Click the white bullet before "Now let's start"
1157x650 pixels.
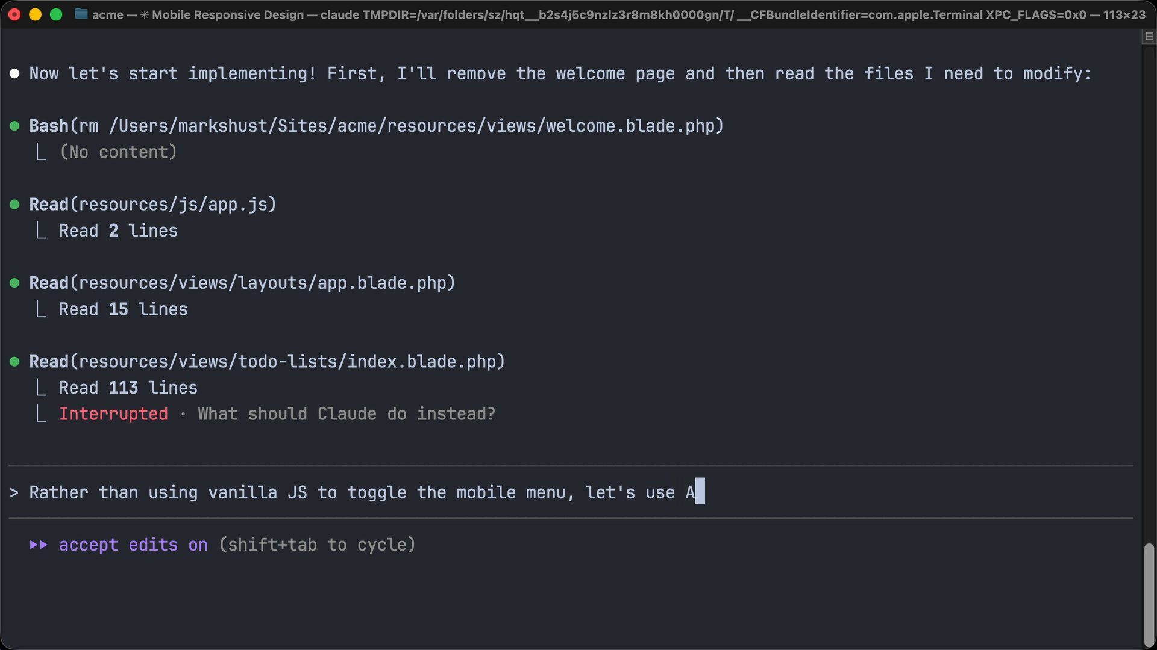(x=14, y=73)
